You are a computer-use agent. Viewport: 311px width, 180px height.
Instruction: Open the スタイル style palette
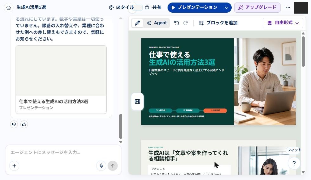tap(121, 8)
